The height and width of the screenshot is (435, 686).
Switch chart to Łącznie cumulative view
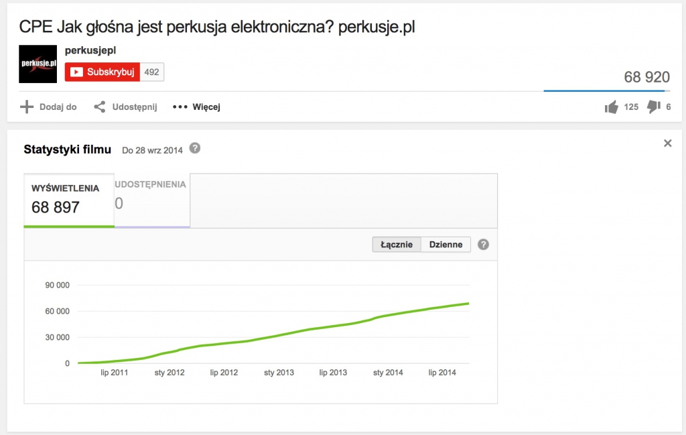click(x=396, y=245)
